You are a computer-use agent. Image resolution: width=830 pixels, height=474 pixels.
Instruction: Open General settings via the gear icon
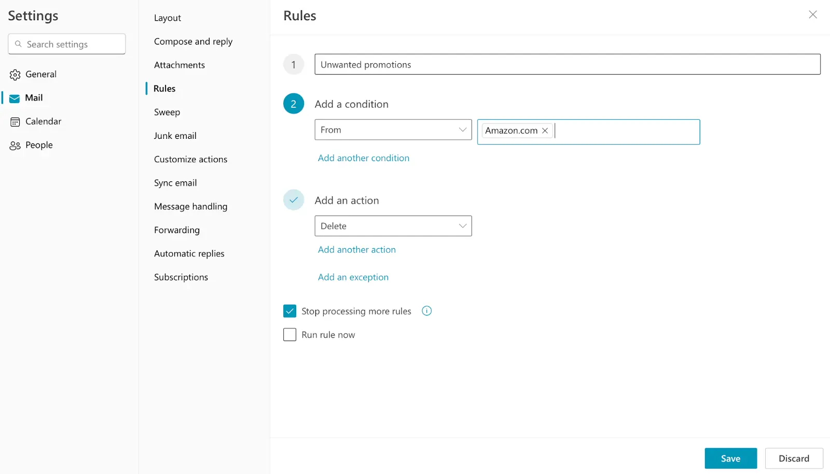tap(15, 74)
